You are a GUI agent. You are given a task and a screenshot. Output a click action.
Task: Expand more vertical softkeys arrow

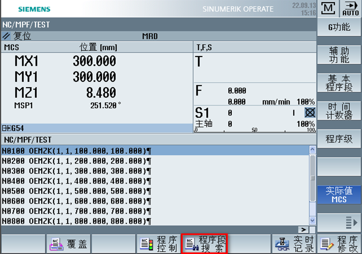339,223
